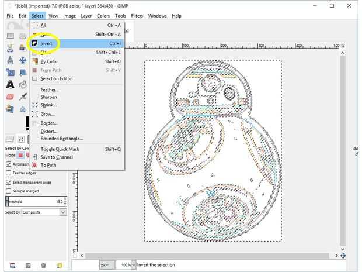
Task: Select the Text tool (A) icon
Action: (10, 84)
